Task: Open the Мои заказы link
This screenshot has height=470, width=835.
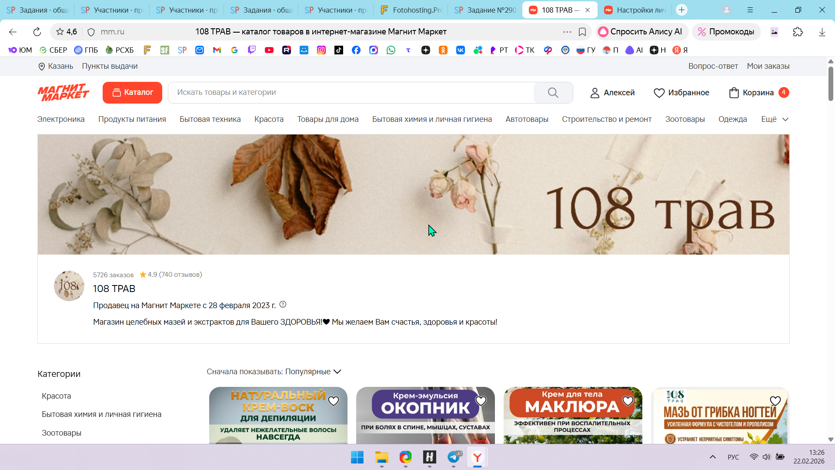Action: pos(768,66)
